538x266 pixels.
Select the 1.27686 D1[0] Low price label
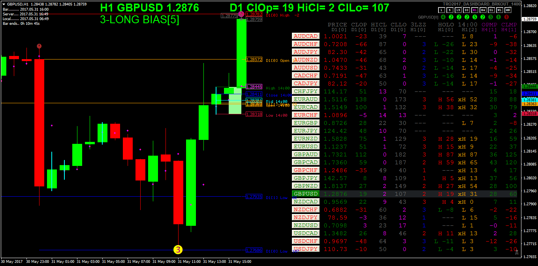254,250
